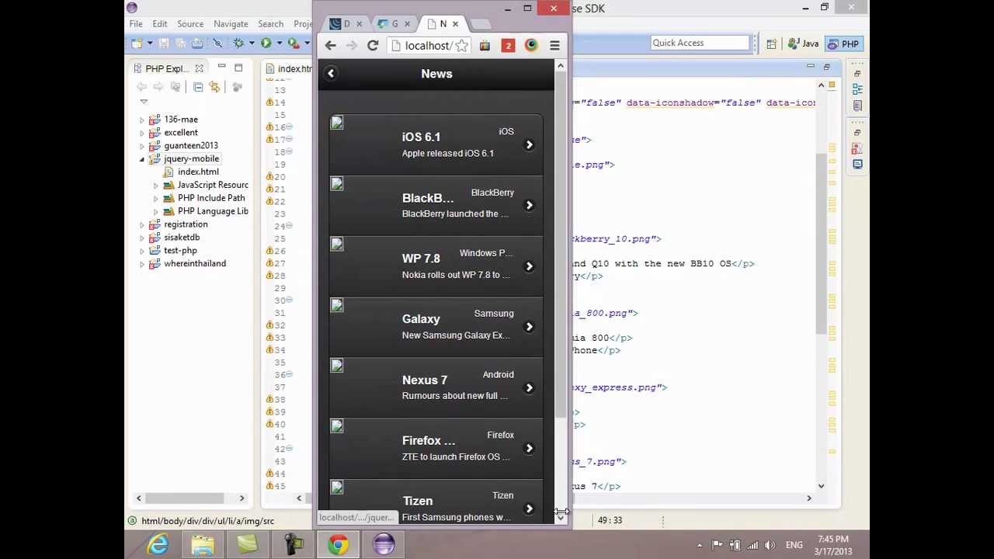Image resolution: width=994 pixels, height=559 pixels.
Task: Show hidden system tray icons
Action: tap(700, 545)
